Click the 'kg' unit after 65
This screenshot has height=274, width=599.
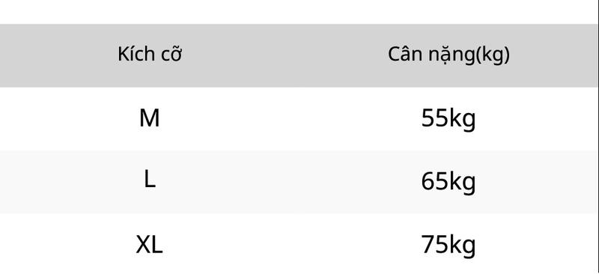coord(462,182)
